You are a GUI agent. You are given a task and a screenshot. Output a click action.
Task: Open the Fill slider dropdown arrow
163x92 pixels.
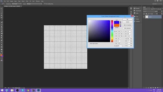[162, 14]
